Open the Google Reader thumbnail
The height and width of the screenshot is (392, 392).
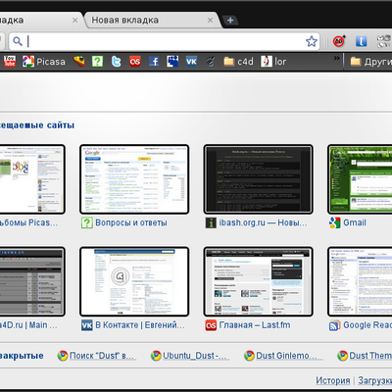click(360, 281)
